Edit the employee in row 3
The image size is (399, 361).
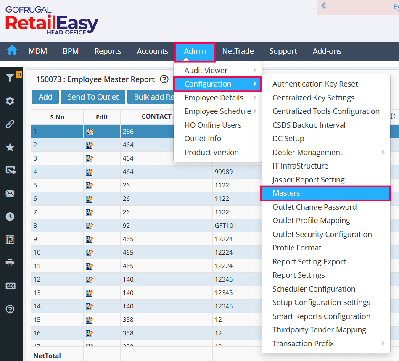point(89,159)
